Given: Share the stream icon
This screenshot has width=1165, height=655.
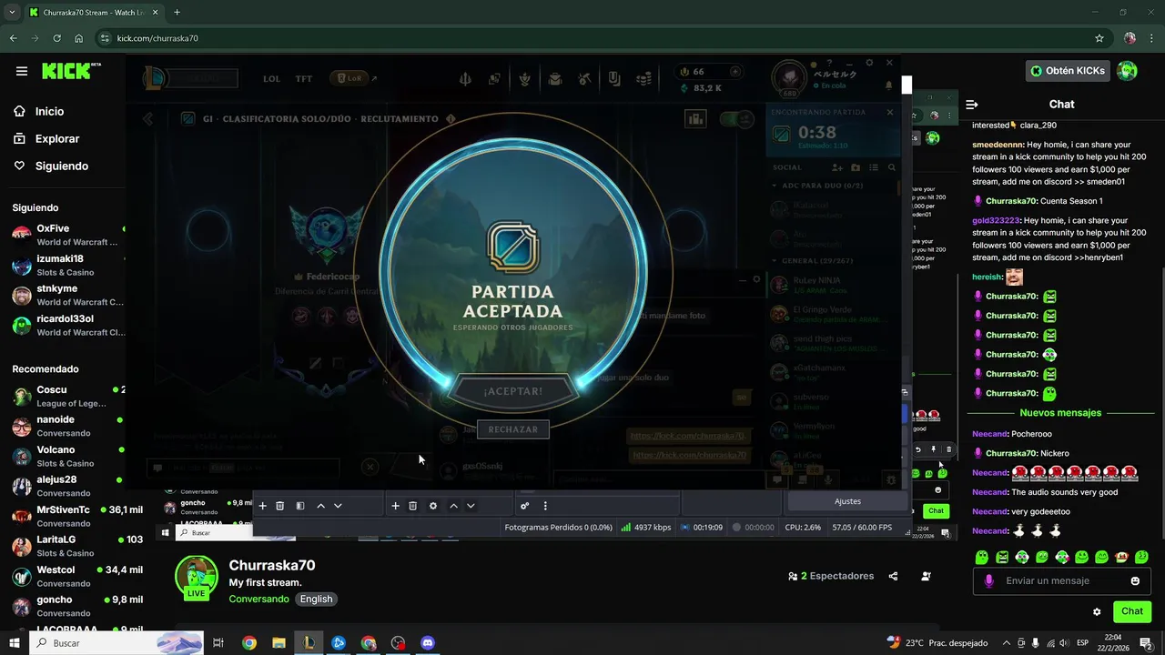Looking at the screenshot, I should (893, 576).
